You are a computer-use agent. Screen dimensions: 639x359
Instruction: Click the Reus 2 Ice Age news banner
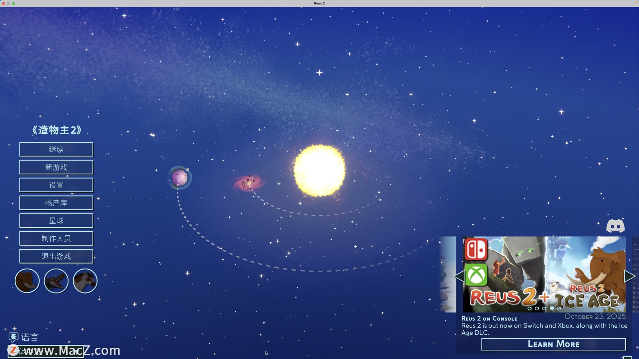tap(544, 273)
